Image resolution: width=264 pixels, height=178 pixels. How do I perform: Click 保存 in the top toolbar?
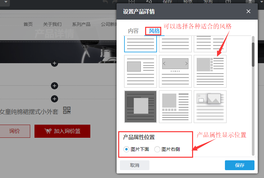[167, 2]
